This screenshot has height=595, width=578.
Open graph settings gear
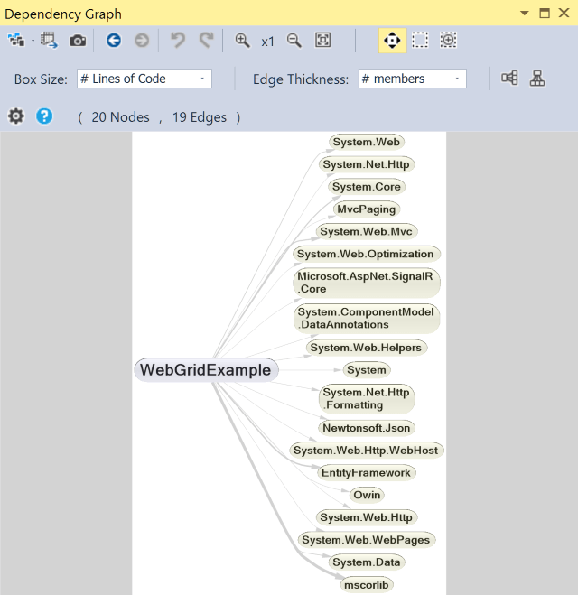click(x=16, y=116)
